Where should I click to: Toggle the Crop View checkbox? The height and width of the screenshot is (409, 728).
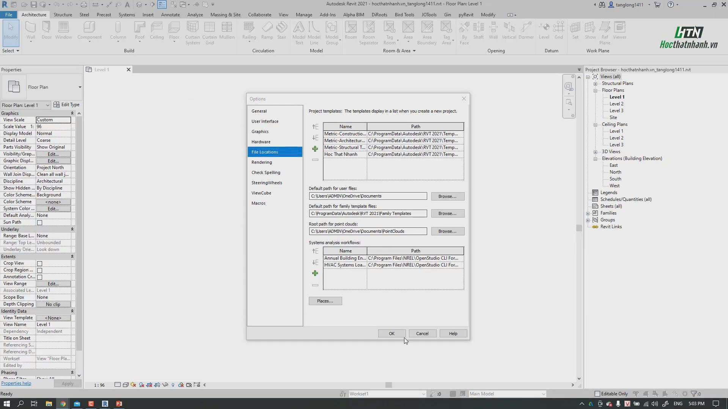coord(39,263)
